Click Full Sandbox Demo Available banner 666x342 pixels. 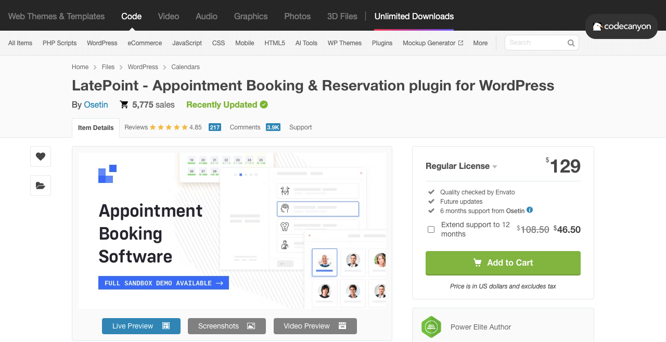tap(163, 283)
